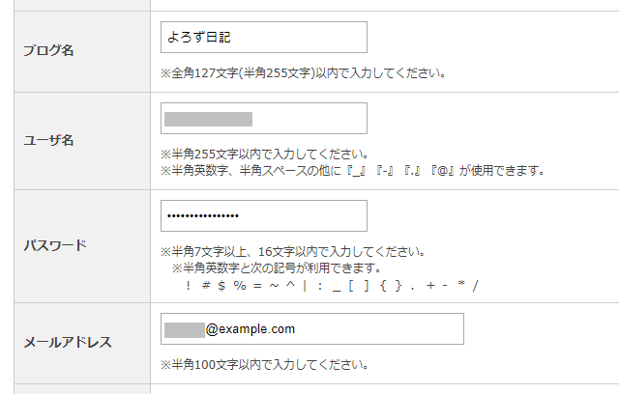
Task: Click the ブログ名 row label
Action: 48,51
